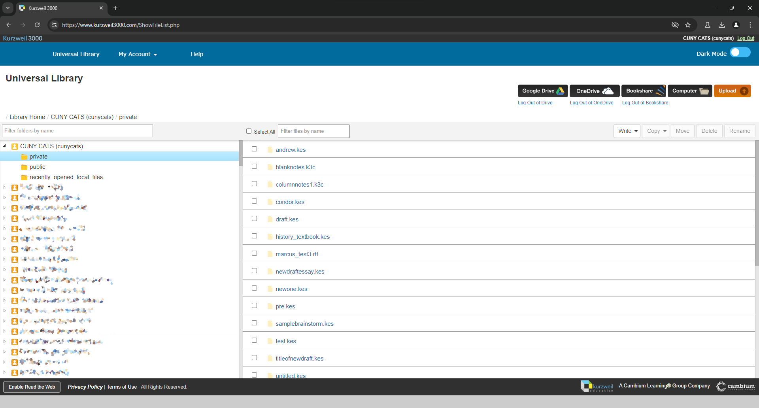Go to Library Home breadcrumb

click(x=27, y=117)
